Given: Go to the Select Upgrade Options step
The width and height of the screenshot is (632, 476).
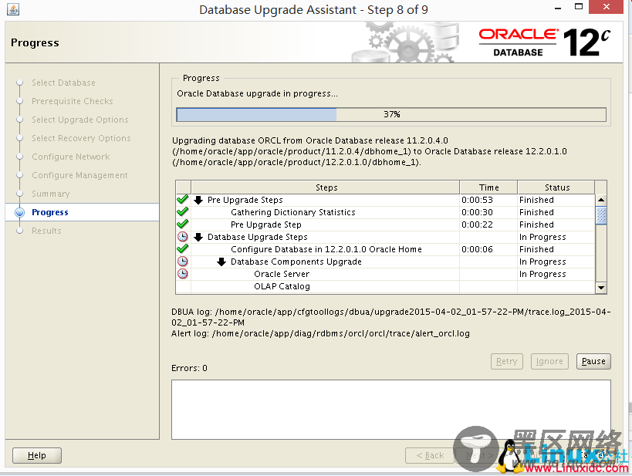Looking at the screenshot, I should coord(80,120).
